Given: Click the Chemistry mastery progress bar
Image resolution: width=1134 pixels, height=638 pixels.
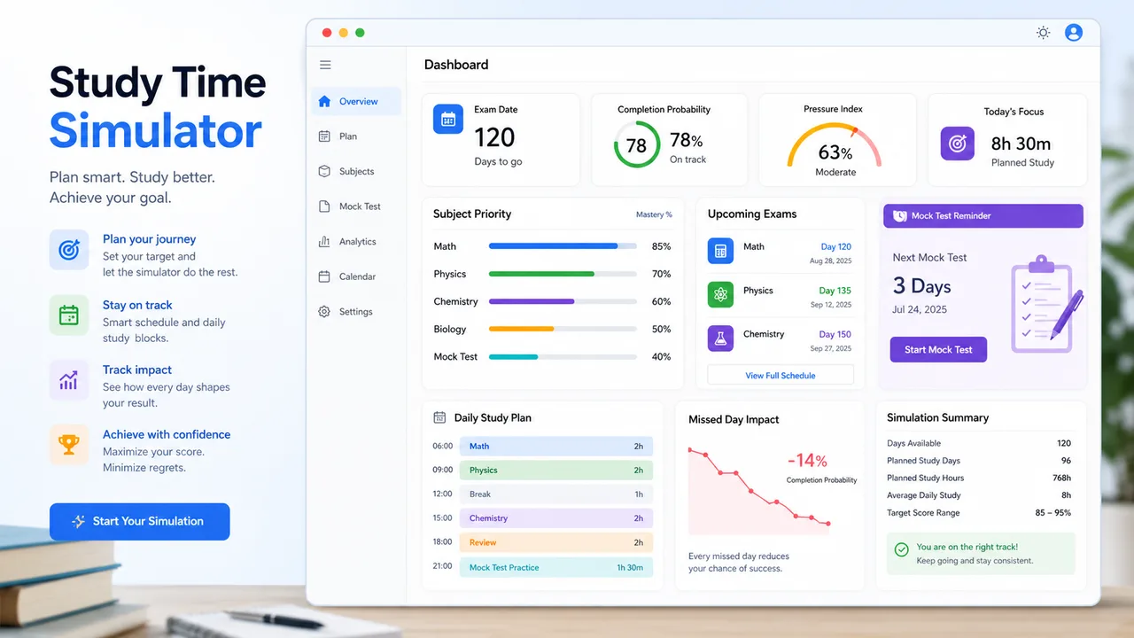Looking at the screenshot, I should [x=563, y=301].
